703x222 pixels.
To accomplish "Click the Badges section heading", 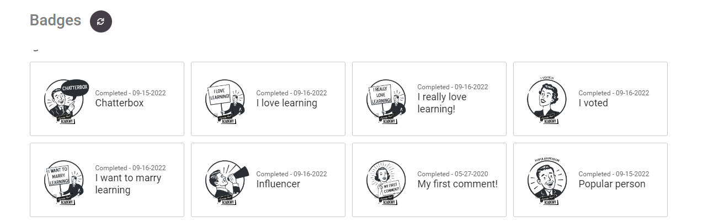I will point(55,20).
